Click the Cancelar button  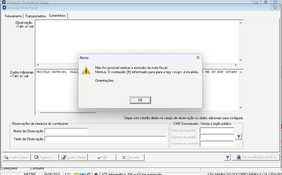[130, 157]
